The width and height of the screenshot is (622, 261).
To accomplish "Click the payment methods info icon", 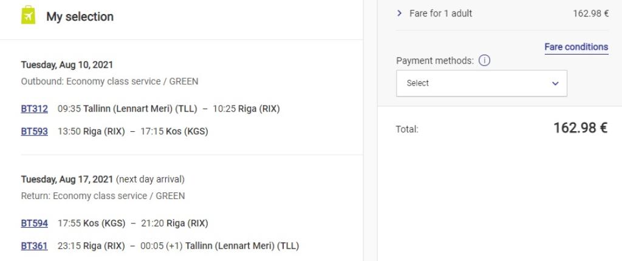I will click(x=484, y=61).
